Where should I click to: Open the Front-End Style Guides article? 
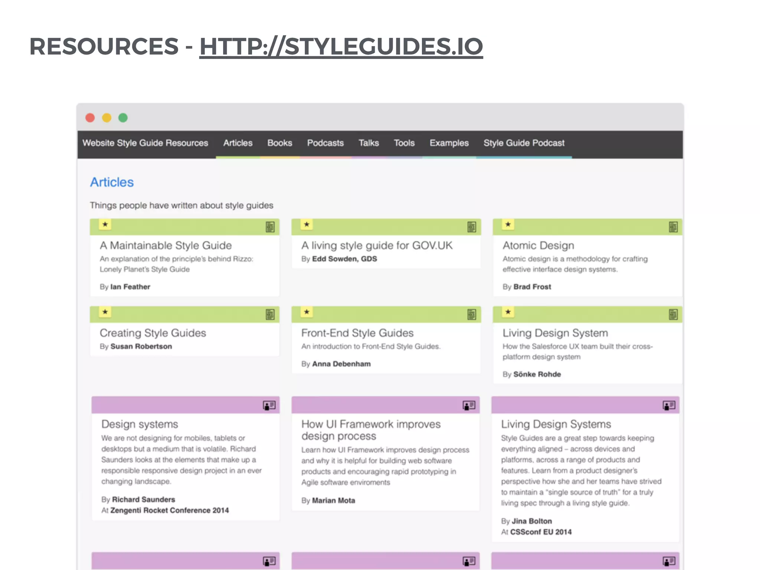357,333
